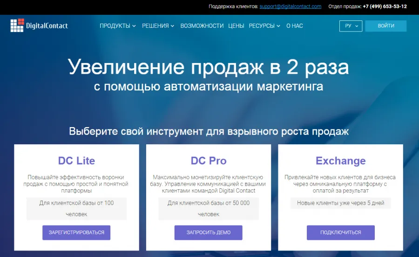Click the 'Поддержка клиентов:' label
The image size is (419, 257).
(x=233, y=6)
